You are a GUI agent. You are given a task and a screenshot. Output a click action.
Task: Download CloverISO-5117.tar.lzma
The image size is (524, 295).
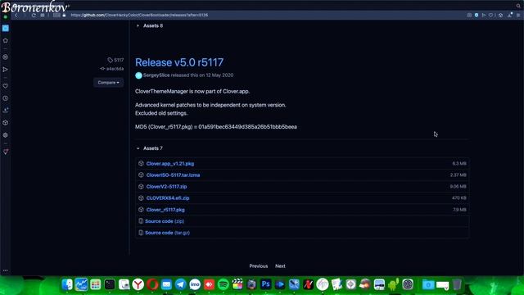(173, 175)
